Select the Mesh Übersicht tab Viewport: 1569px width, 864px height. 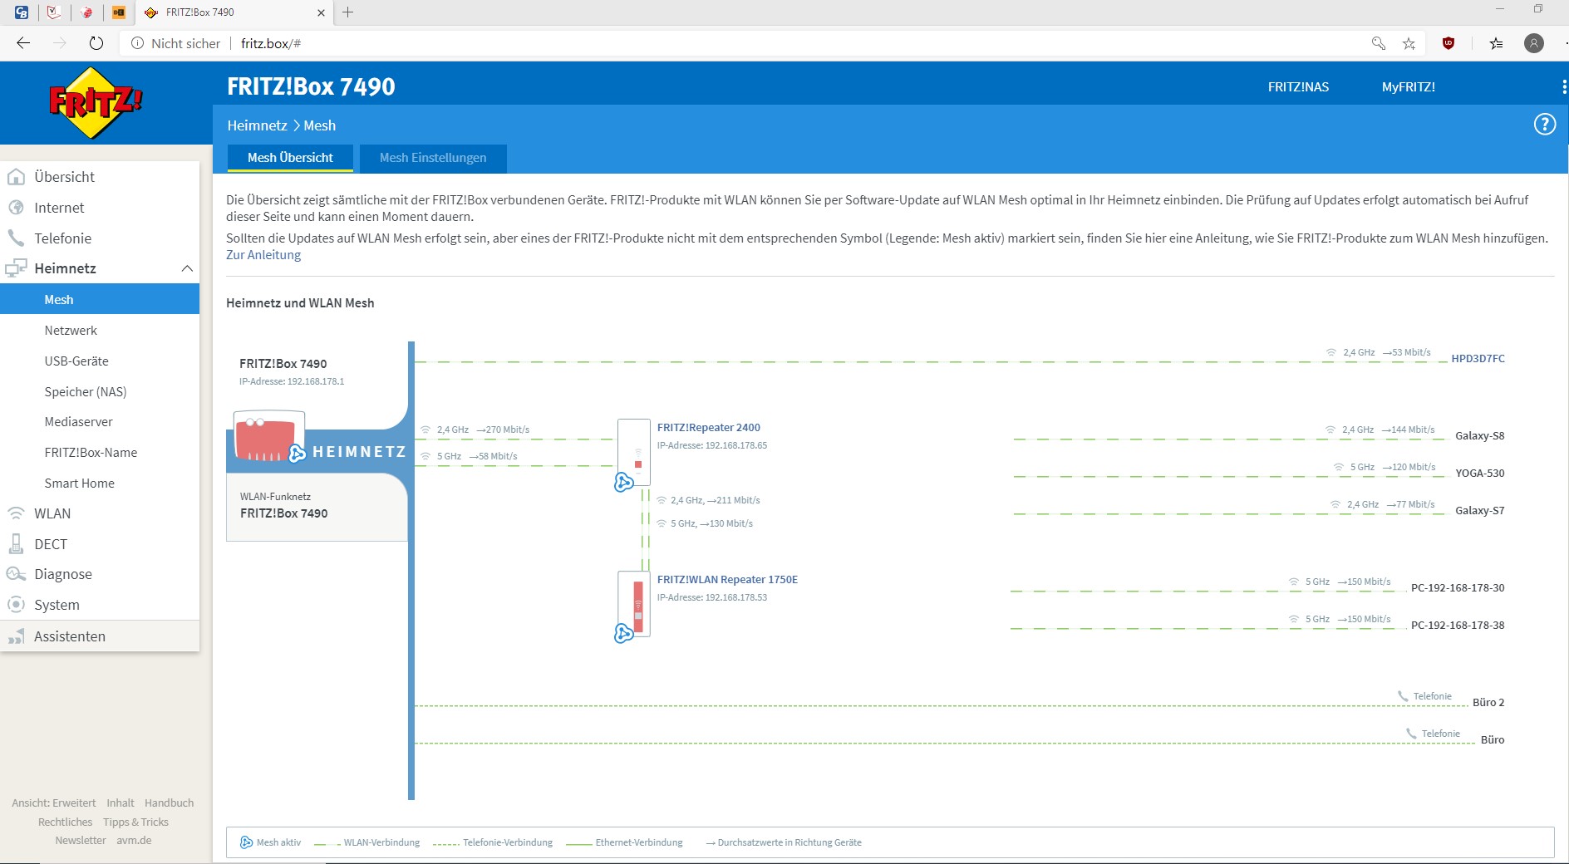(290, 158)
